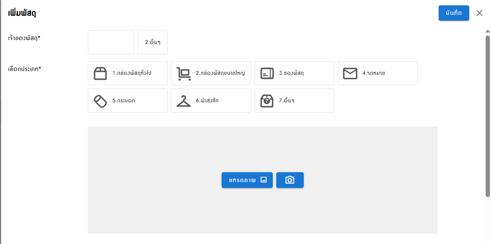Open the camera to take a photo
Image resolution: width=491 pixels, height=244 pixels.
(290, 180)
